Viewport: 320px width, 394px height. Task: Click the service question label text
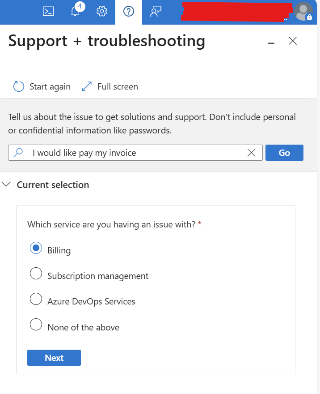111,224
